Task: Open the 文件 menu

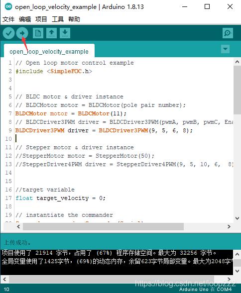Action: coord(8,19)
